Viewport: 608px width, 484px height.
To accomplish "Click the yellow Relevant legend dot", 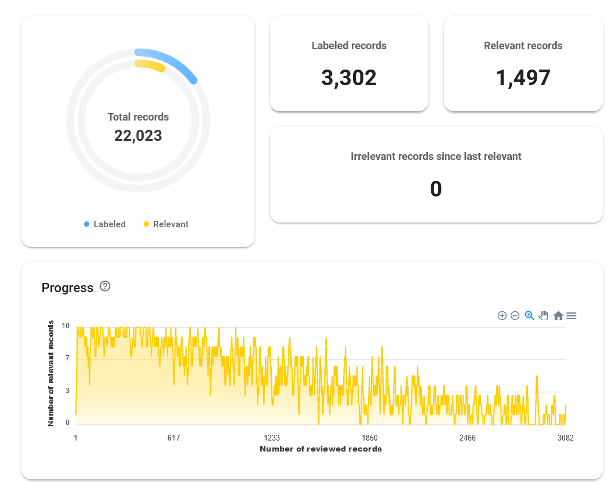I will pos(146,224).
